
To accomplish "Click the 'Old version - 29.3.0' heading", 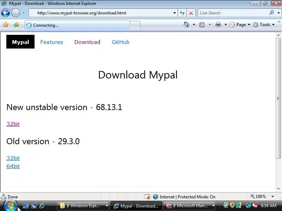I will coord(43,141).
